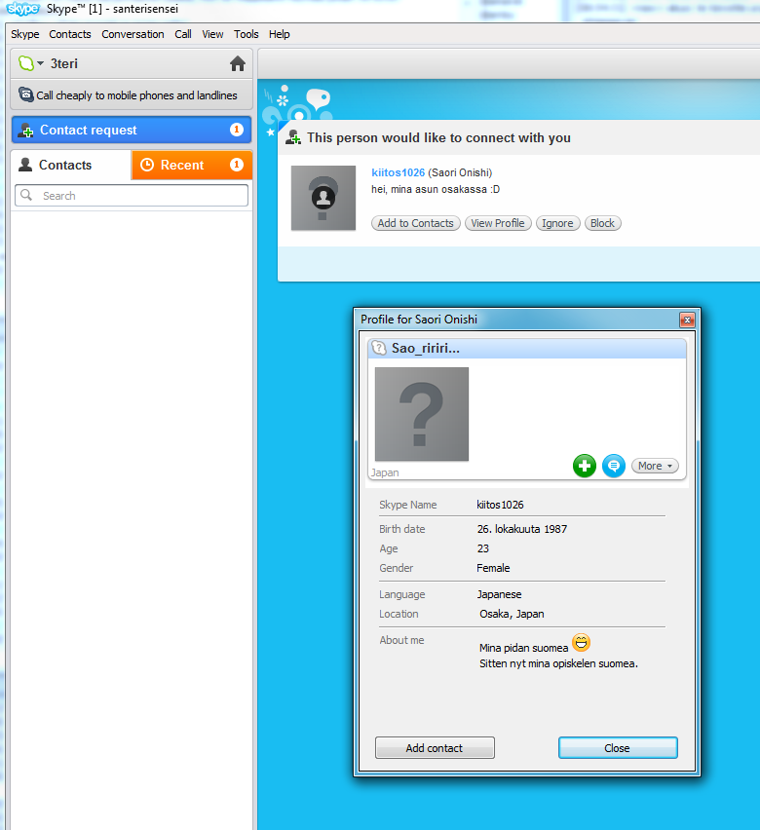Open the Conversation menu
The height and width of the screenshot is (830, 760).
pos(133,34)
